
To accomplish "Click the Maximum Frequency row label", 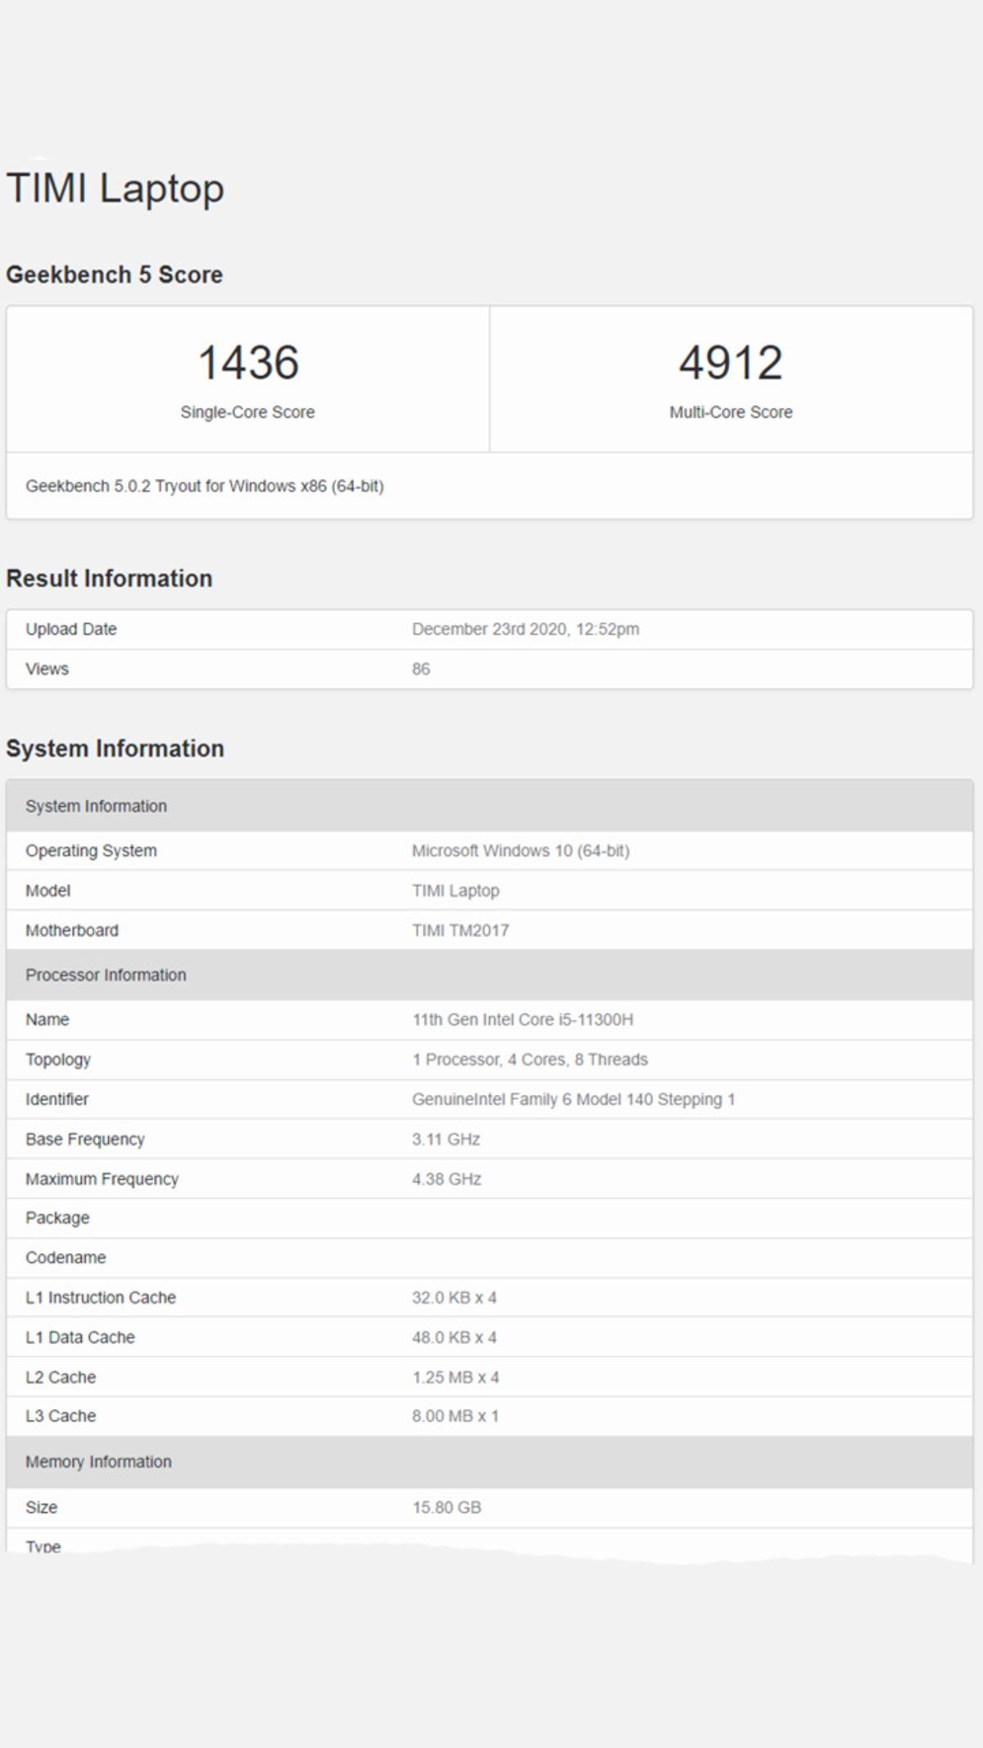I will coord(102,1179).
